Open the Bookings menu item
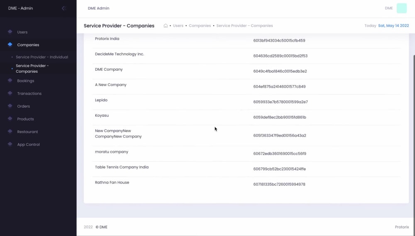Screen dimensions: 415x236 (26, 81)
